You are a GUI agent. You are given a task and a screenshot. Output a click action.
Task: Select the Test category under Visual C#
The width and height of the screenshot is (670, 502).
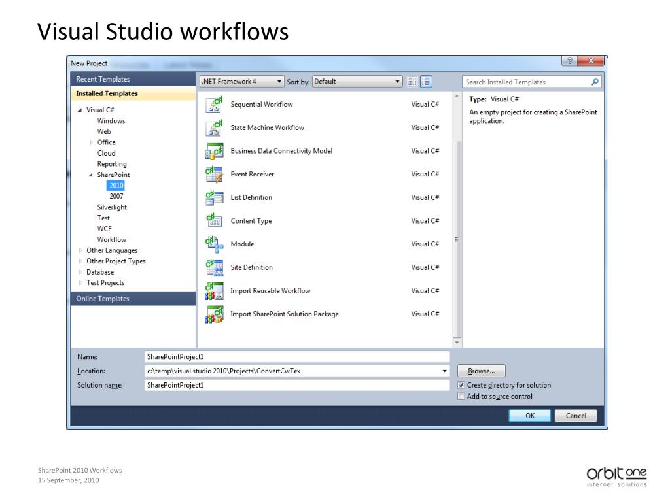(x=103, y=218)
